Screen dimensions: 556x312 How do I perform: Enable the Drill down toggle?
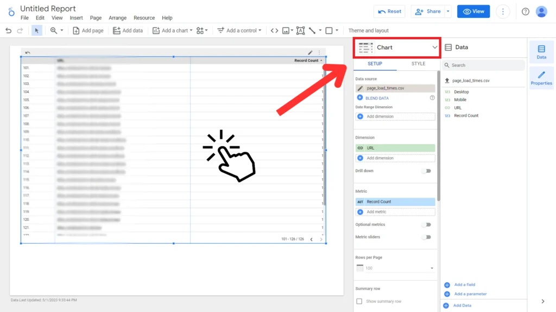[x=427, y=171]
